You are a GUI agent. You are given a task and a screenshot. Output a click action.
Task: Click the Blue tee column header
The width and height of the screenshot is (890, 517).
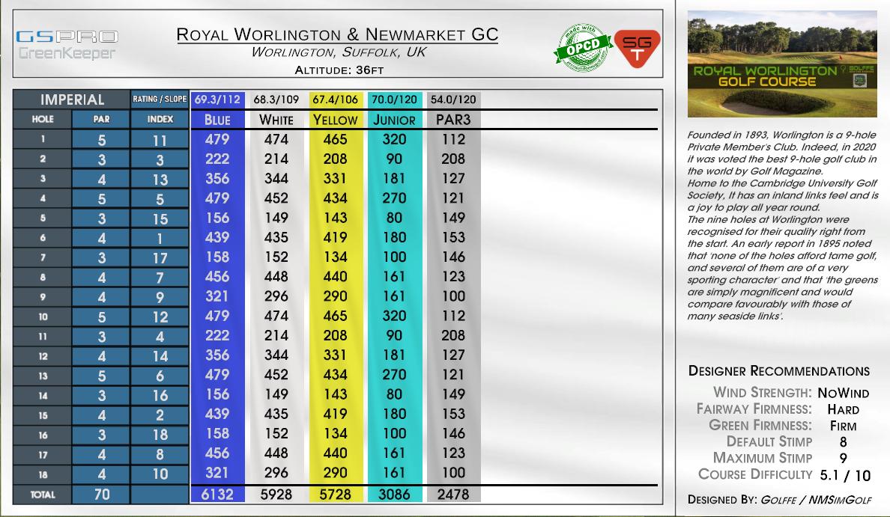coord(217,120)
